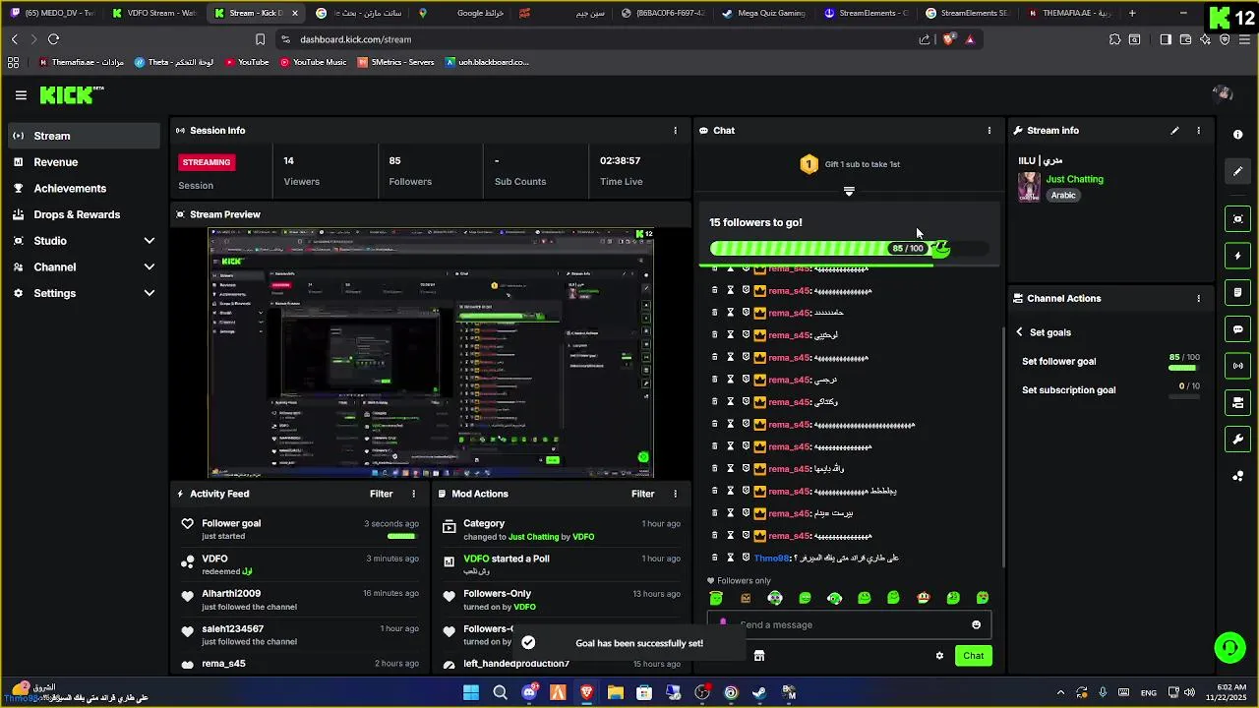This screenshot has height=708, width=1259.
Task: Click the Just Chatting category thumbnail
Action: tap(1029, 186)
